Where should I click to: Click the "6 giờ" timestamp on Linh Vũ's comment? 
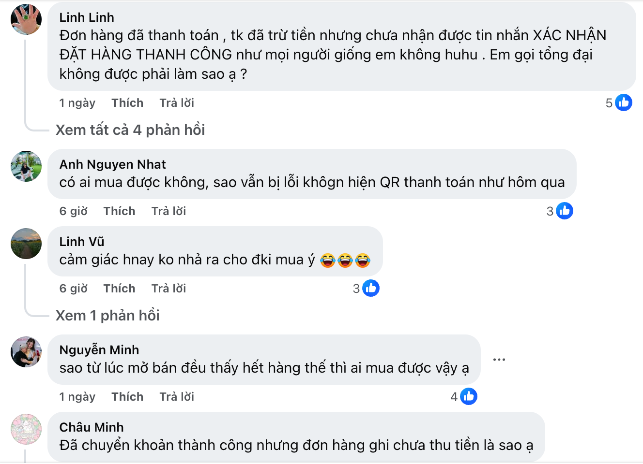(x=73, y=289)
